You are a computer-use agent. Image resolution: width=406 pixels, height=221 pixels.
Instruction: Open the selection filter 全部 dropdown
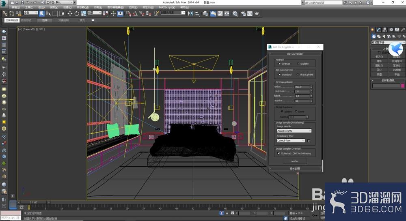click(x=30, y=13)
